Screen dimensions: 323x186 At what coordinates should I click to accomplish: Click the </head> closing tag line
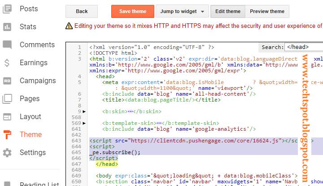coord(107,164)
